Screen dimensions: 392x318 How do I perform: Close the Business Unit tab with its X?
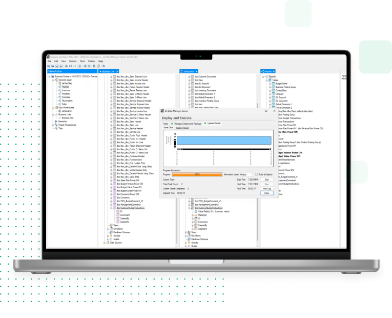tap(117, 72)
